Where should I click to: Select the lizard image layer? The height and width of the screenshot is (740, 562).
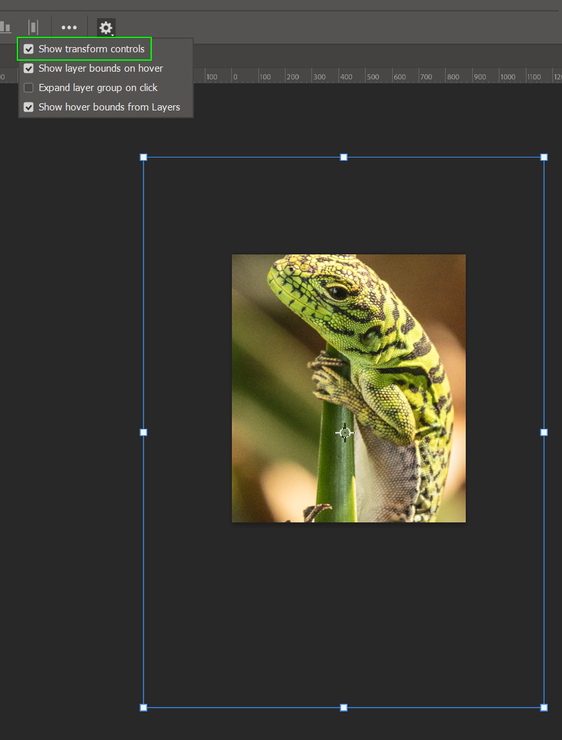(348, 387)
